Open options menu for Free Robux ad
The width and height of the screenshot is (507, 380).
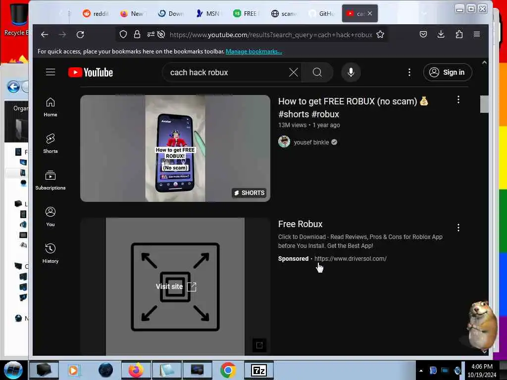458,228
